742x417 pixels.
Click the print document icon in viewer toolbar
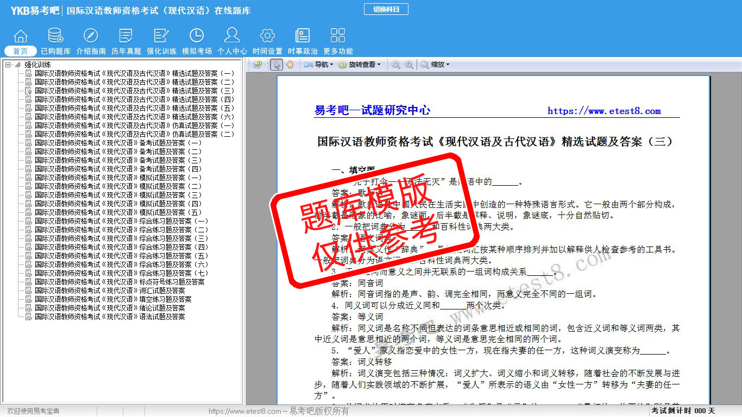click(257, 65)
